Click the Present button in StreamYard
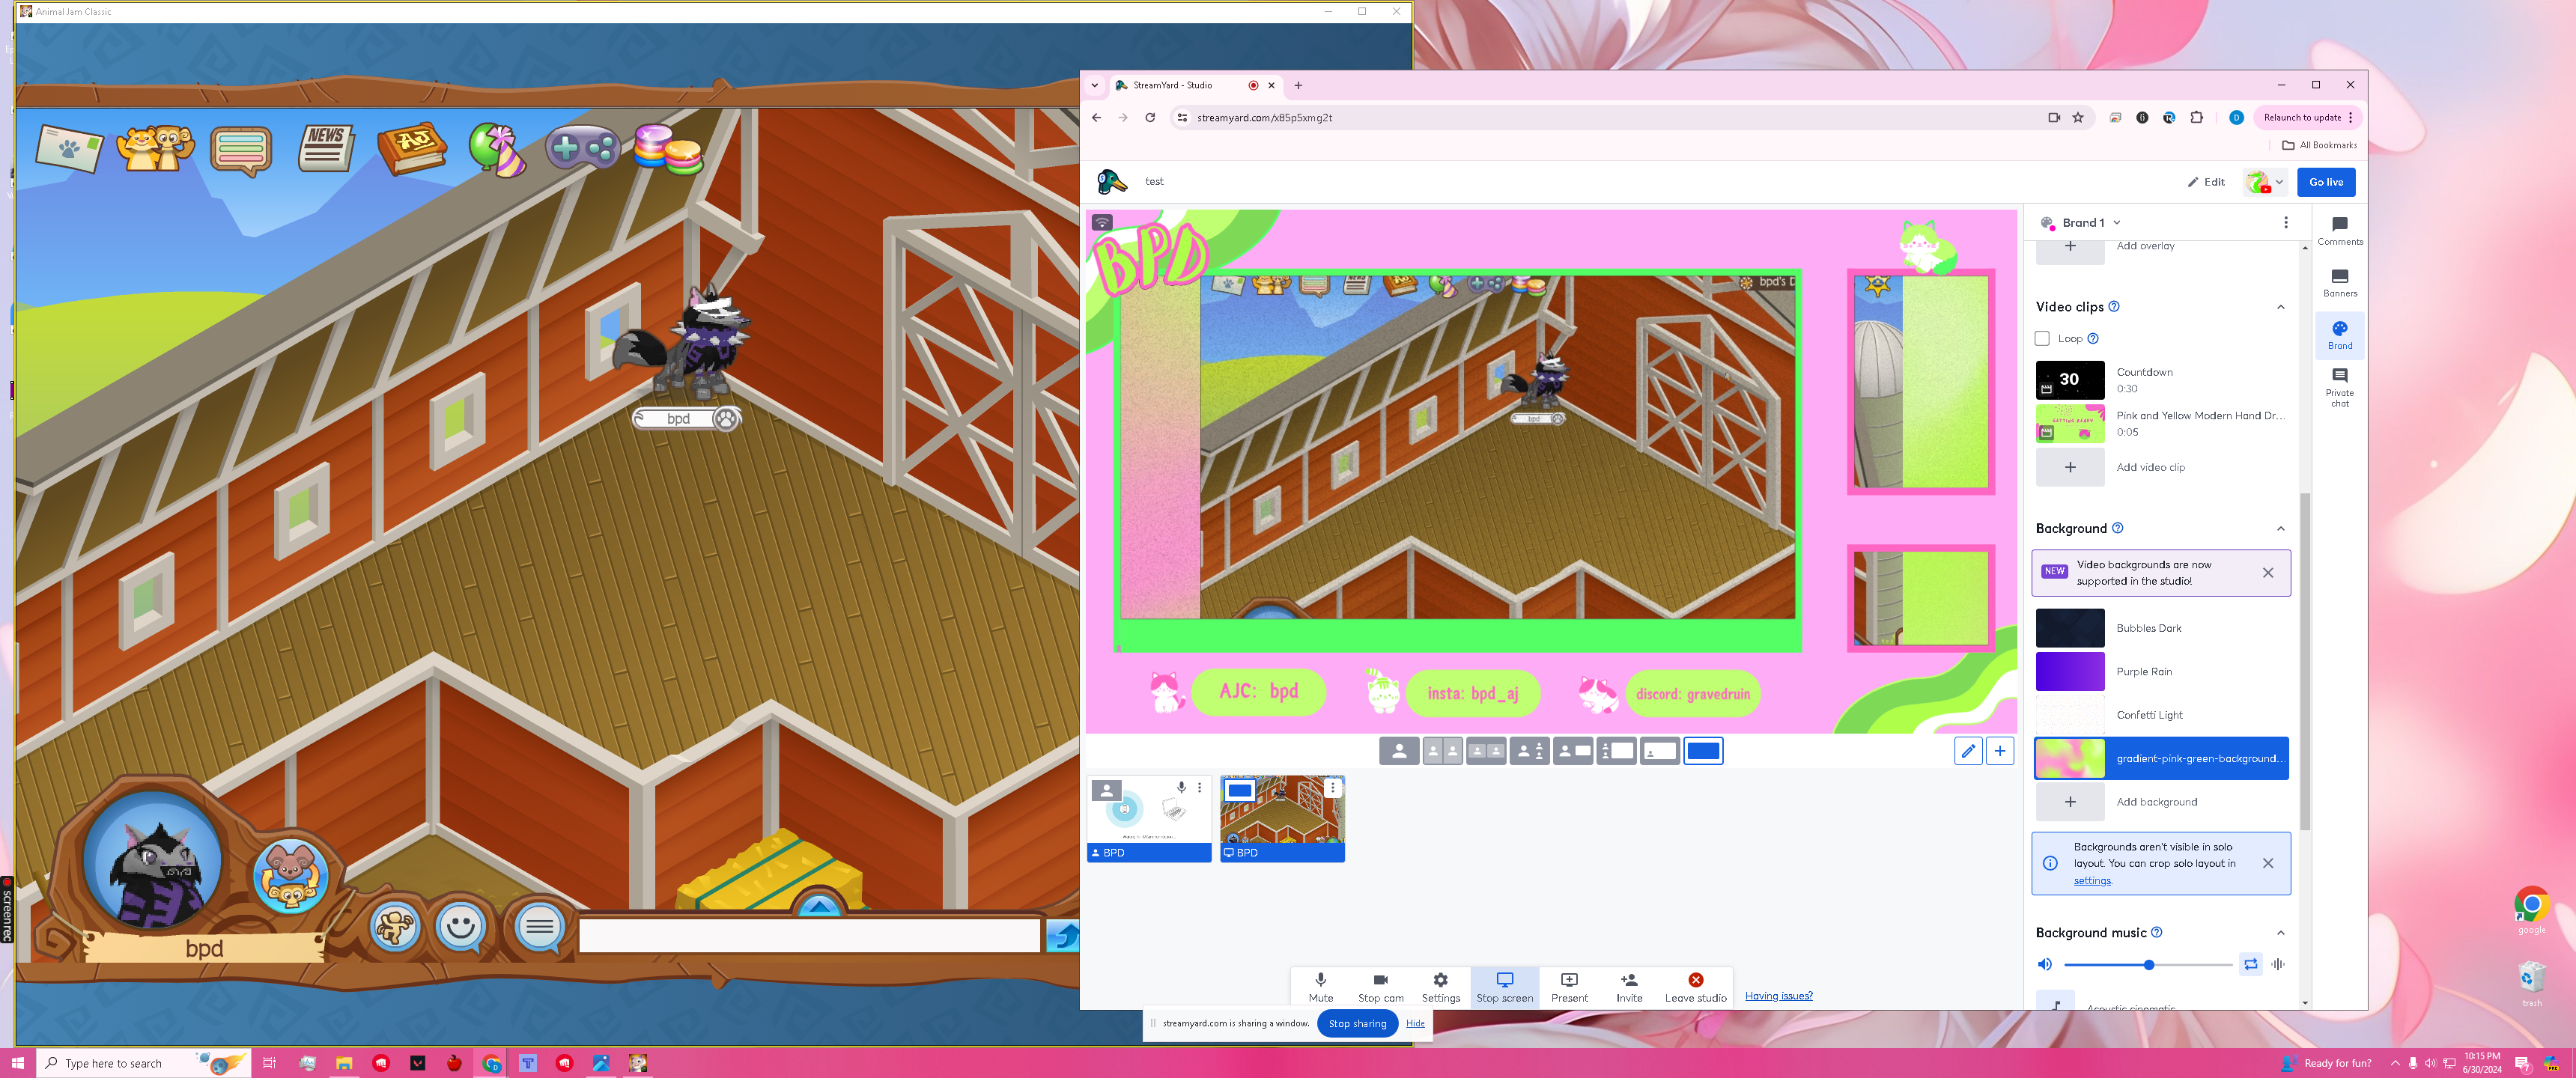This screenshot has height=1078, width=2576. [x=1569, y=986]
